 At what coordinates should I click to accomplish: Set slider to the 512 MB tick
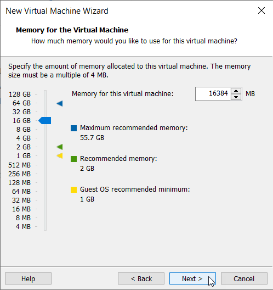[x=45, y=165]
